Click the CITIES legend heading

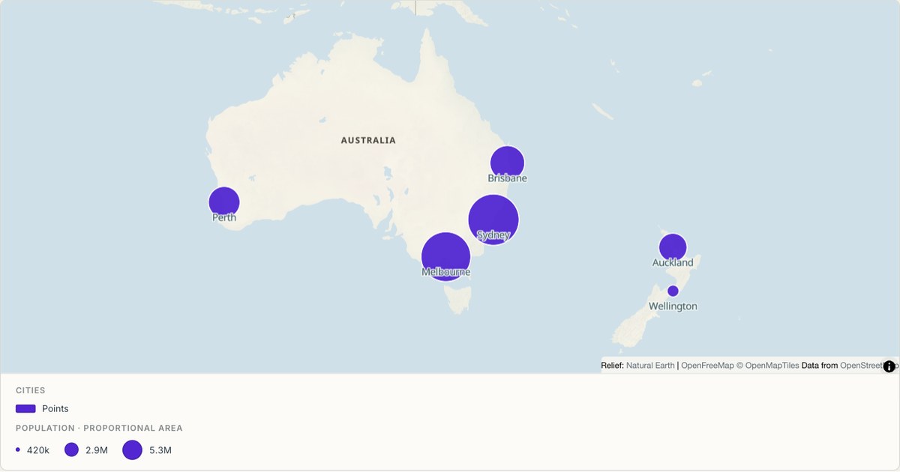(31, 391)
